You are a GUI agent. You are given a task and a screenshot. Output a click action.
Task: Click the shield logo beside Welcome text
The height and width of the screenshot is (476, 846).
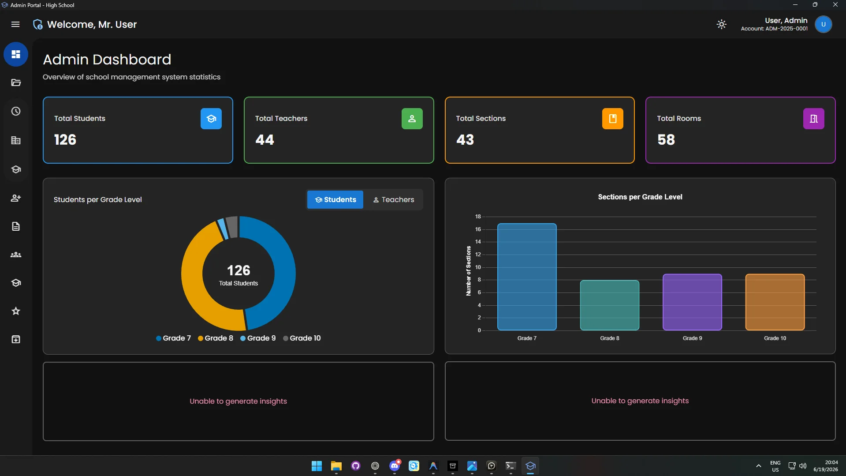tap(38, 25)
